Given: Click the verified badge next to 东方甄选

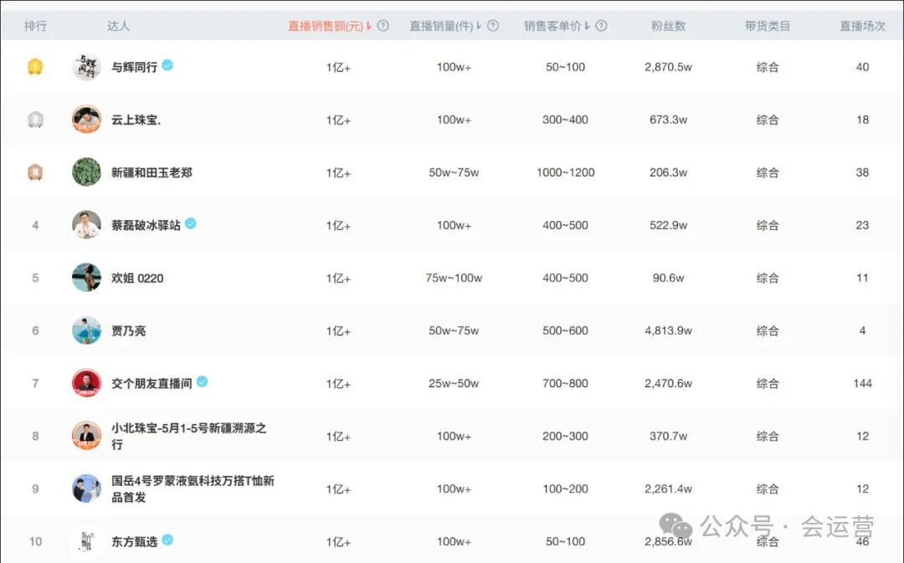Looking at the screenshot, I should (x=166, y=541).
